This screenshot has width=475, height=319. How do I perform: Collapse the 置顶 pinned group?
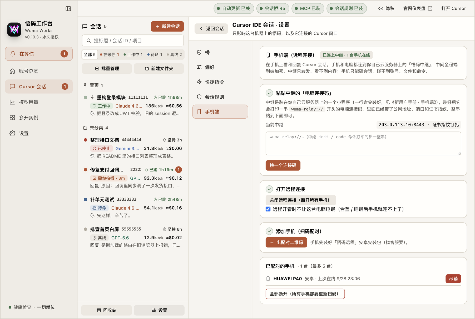pyautogui.click(x=93, y=85)
